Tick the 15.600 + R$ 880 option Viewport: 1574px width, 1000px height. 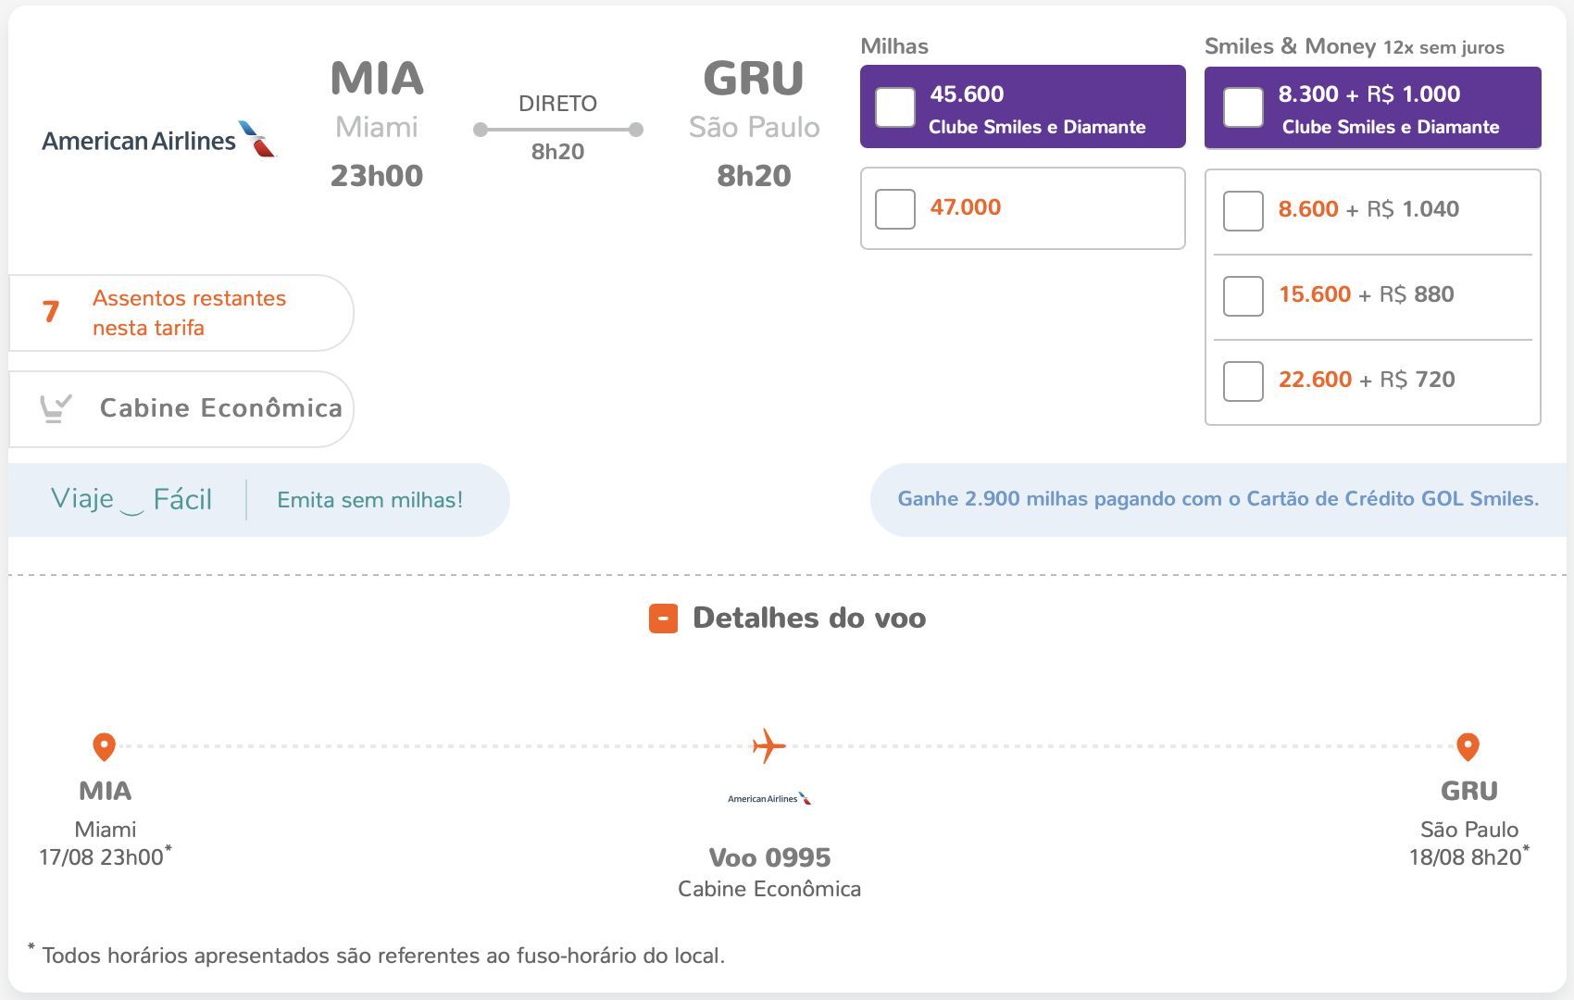pos(1243,296)
